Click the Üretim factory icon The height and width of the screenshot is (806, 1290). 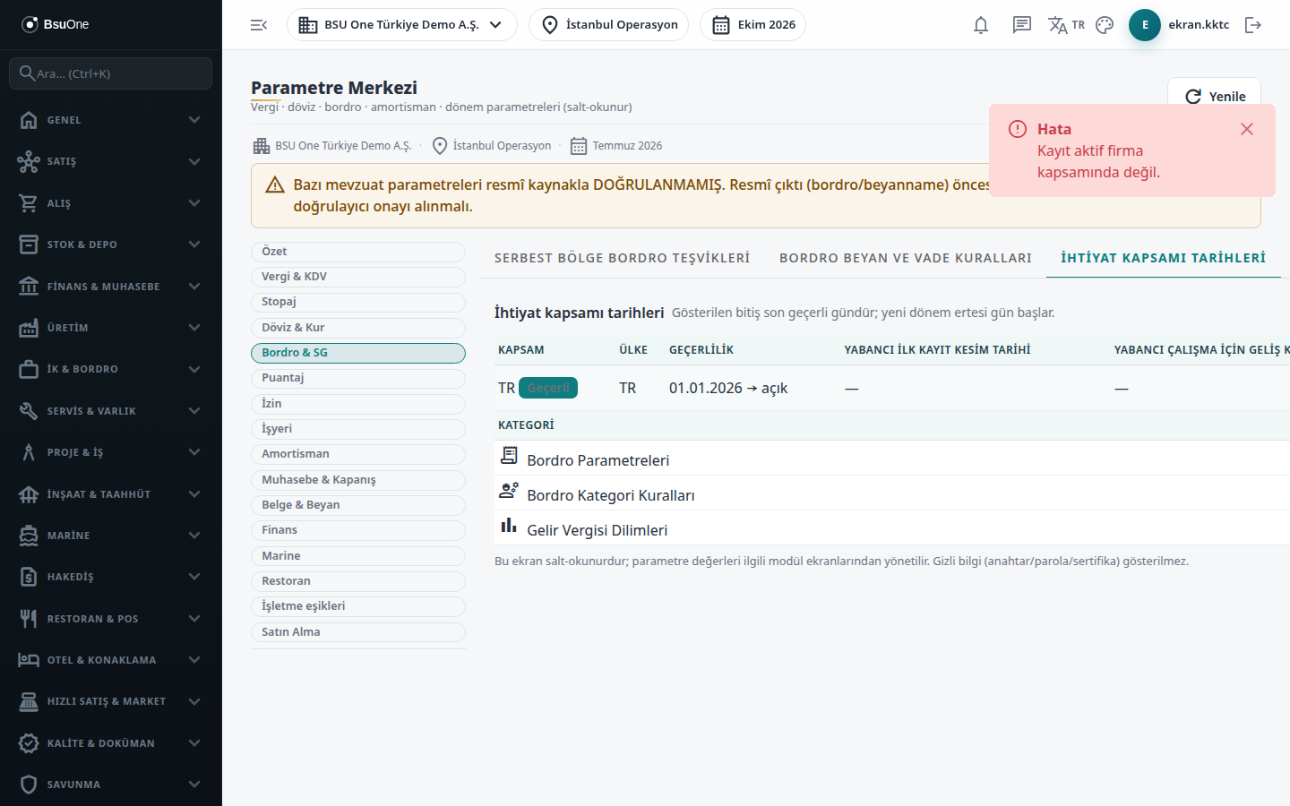(29, 328)
